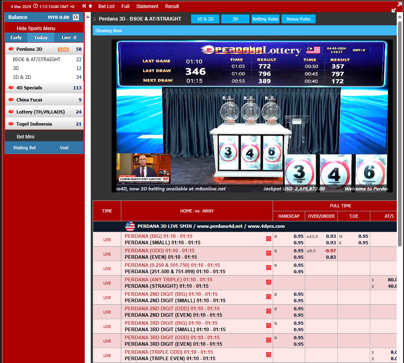The width and height of the screenshot is (404, 363).
Task: Click the 4D icon beside Perdana 3D
Action: (11, 49)
